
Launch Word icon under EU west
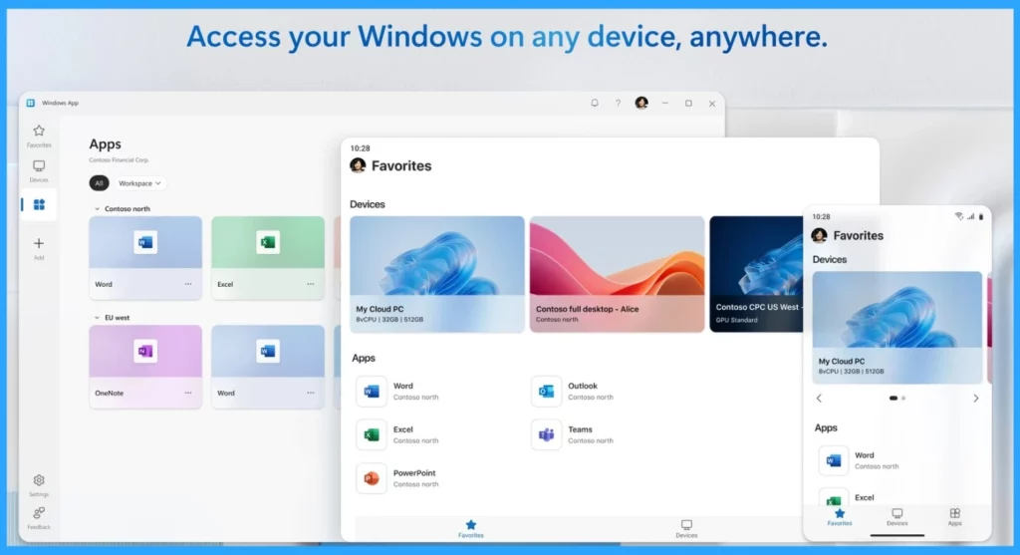click(x=267, y=352)
